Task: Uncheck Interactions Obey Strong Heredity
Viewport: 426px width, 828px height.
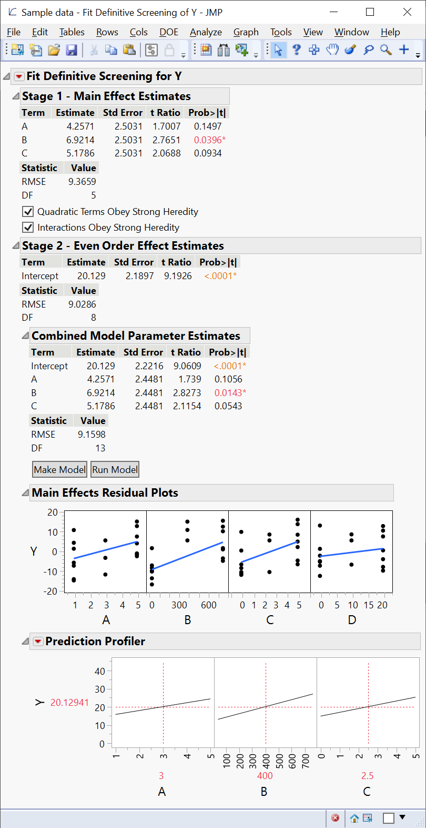Action: [28, 228]
